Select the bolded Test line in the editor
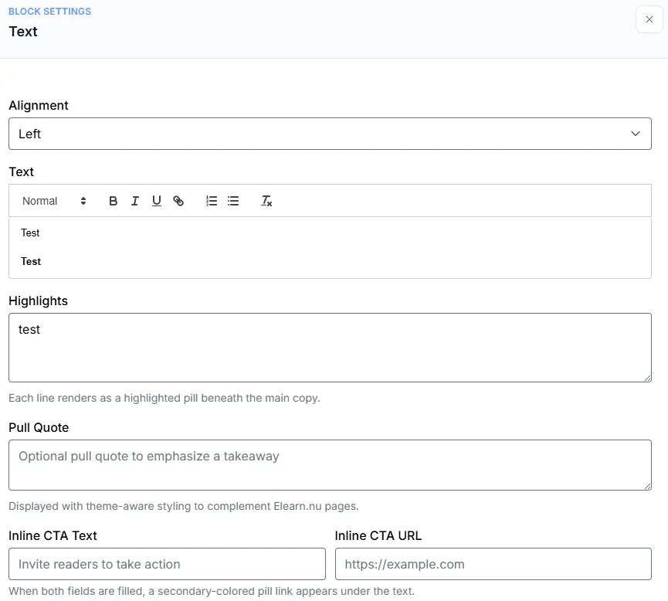This screenshot has width=668, height=601. click(x=30, y=261)
